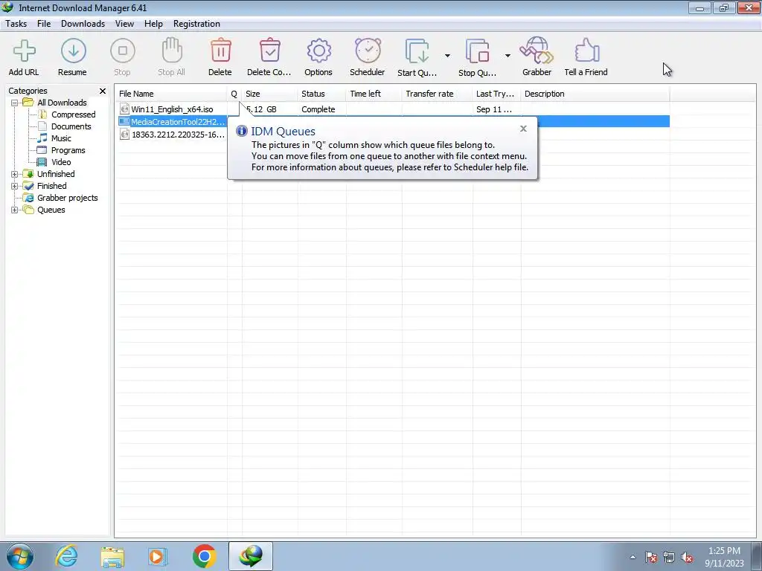Sort by the Transfer rate column
Image resolution: width=762 pixels, height=571 pixels.
[437, 94]
